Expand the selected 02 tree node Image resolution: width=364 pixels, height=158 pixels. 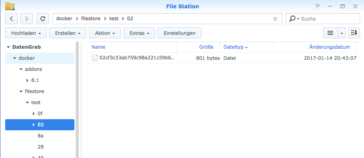[34, 125]
